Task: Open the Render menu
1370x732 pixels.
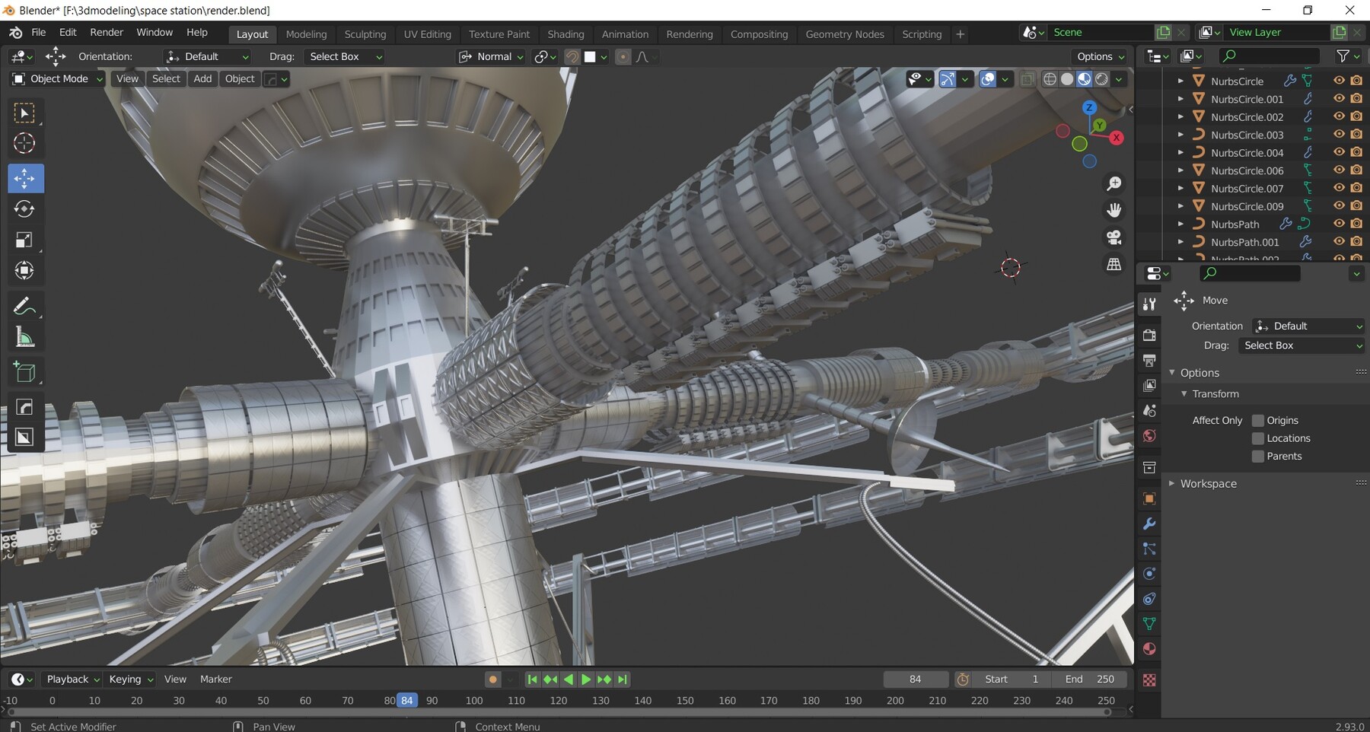Action: (x=107, y=32)
